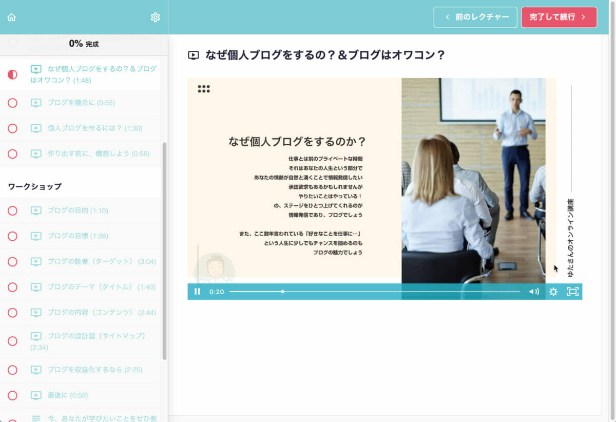Image resolution: width=616 pixels, height=422 pixels.
Task: Mark ブログの目的 circle complete
Action: pos(12,210)
